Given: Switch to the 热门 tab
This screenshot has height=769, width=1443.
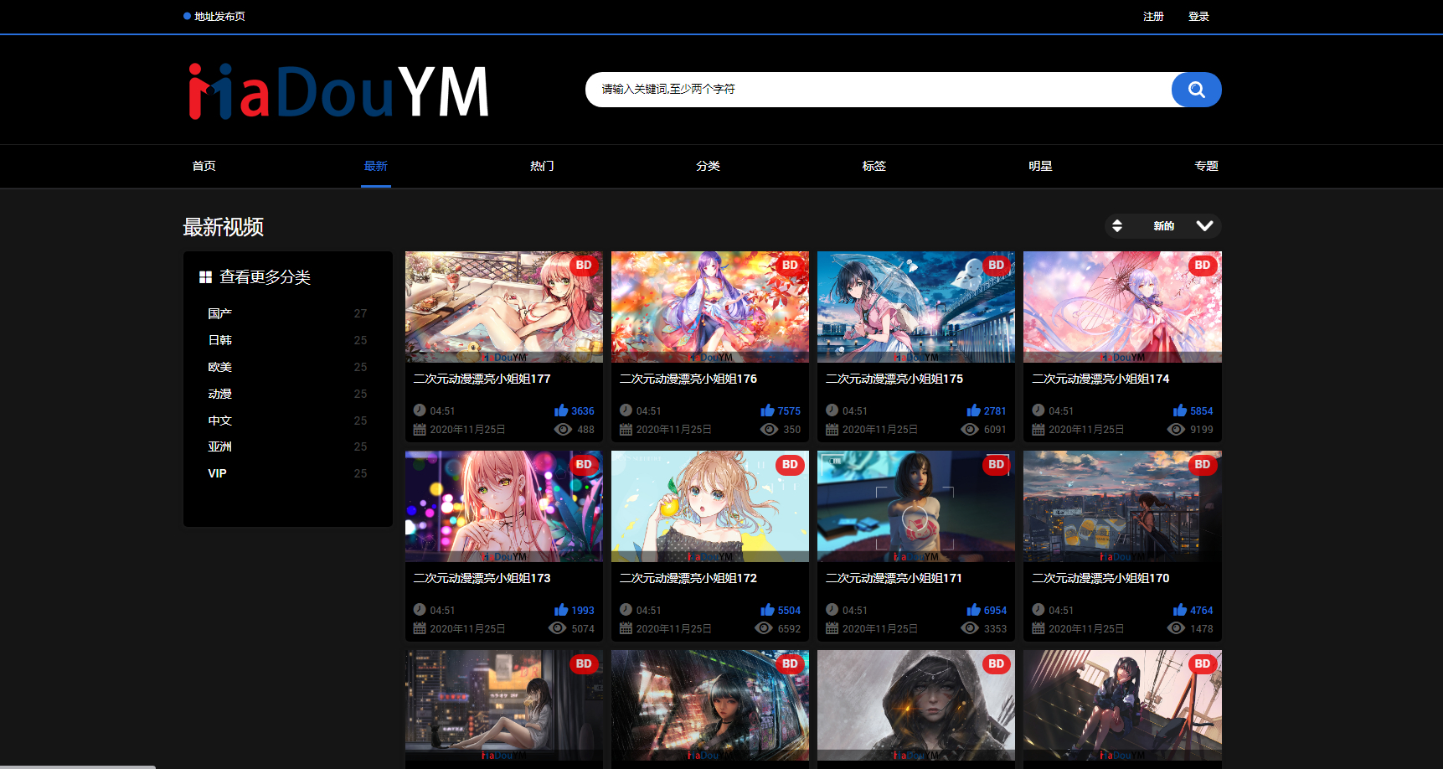Looking at the screenshot, I should [541, 166].
